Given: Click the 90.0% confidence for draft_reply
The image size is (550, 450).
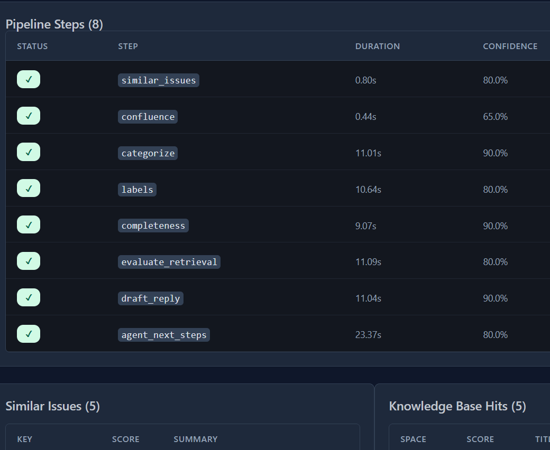Looking at the screenshot, I should click(x=496, y=298).
